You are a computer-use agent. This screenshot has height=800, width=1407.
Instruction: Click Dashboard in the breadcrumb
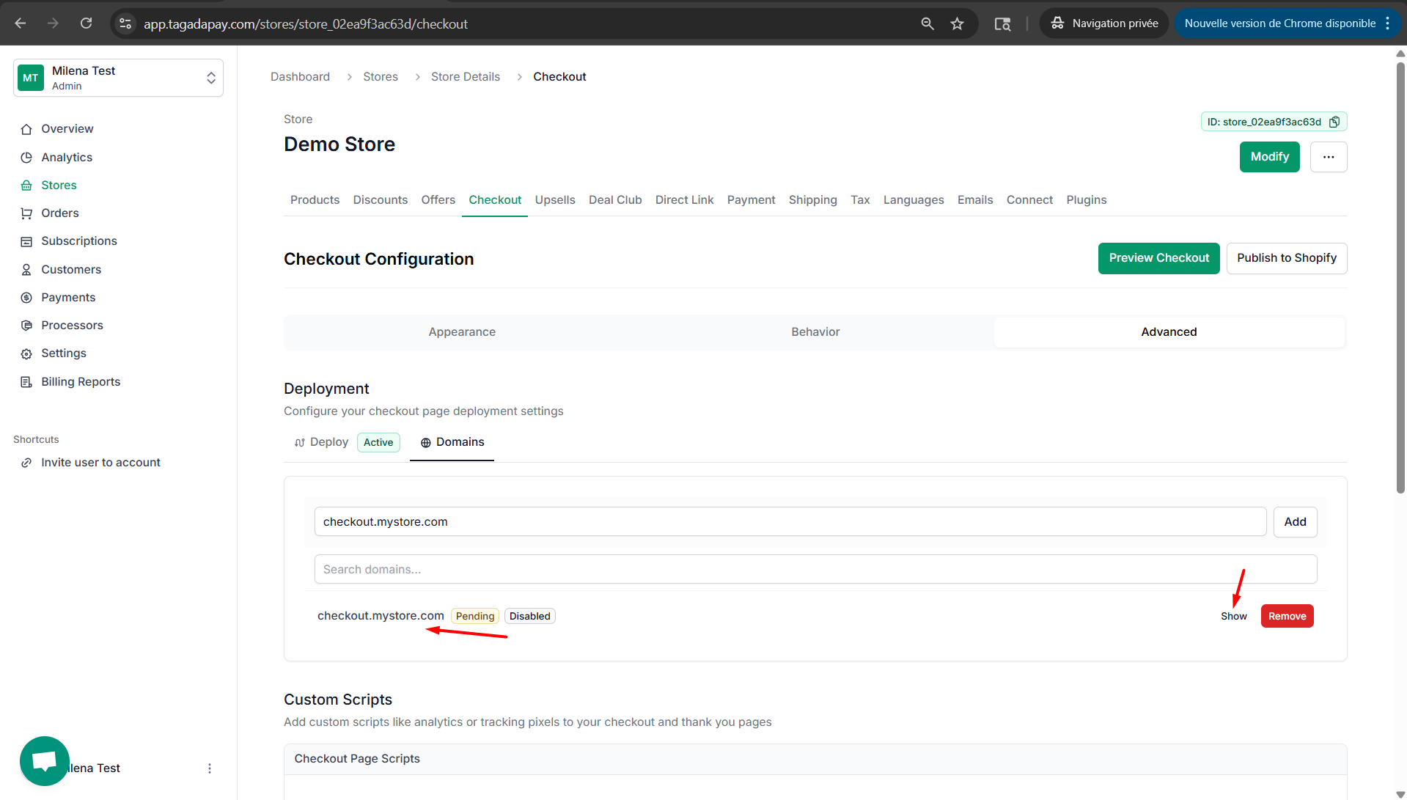point(300,77)
